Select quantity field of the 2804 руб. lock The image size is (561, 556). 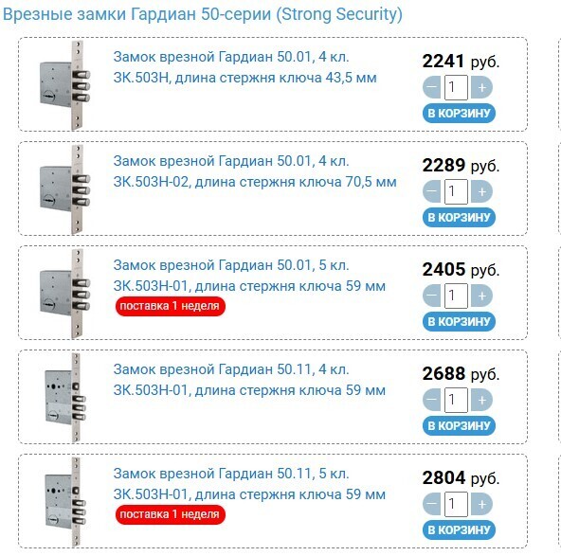(x=456, y=504)
